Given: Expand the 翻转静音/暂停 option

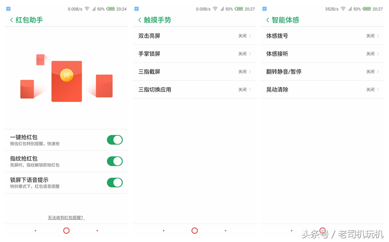Looking at the screenshot, I should pos(323,72).
